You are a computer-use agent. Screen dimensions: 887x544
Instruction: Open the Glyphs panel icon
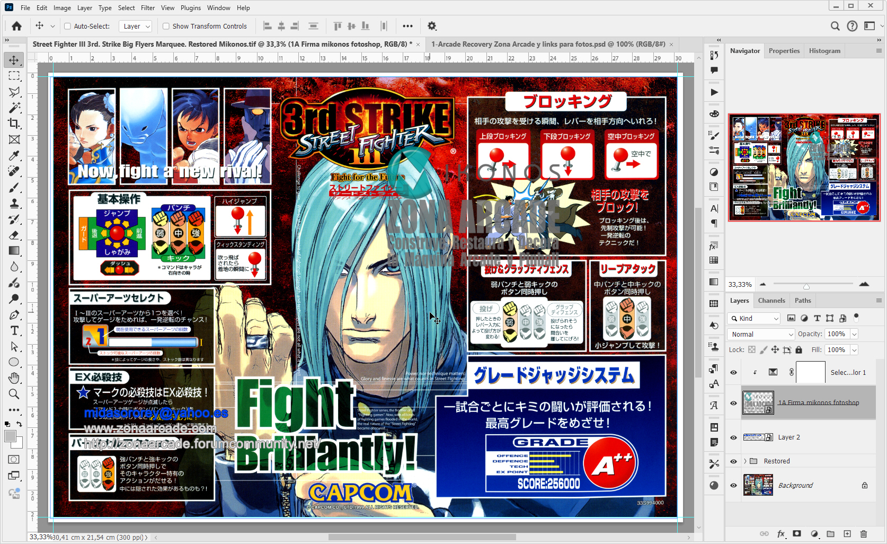[714, 406]
